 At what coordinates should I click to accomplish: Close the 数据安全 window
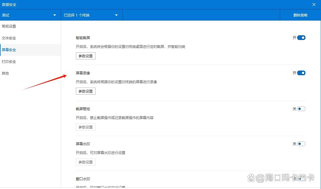pyautogui.click(x=314, y=4)
